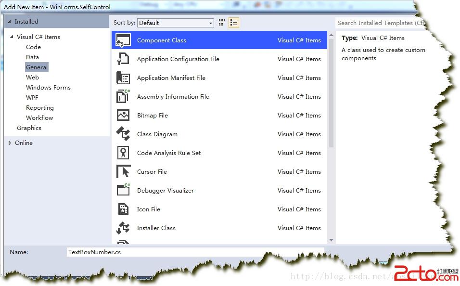
Task: Select the WPF category
Action: (x=32, y=97)
